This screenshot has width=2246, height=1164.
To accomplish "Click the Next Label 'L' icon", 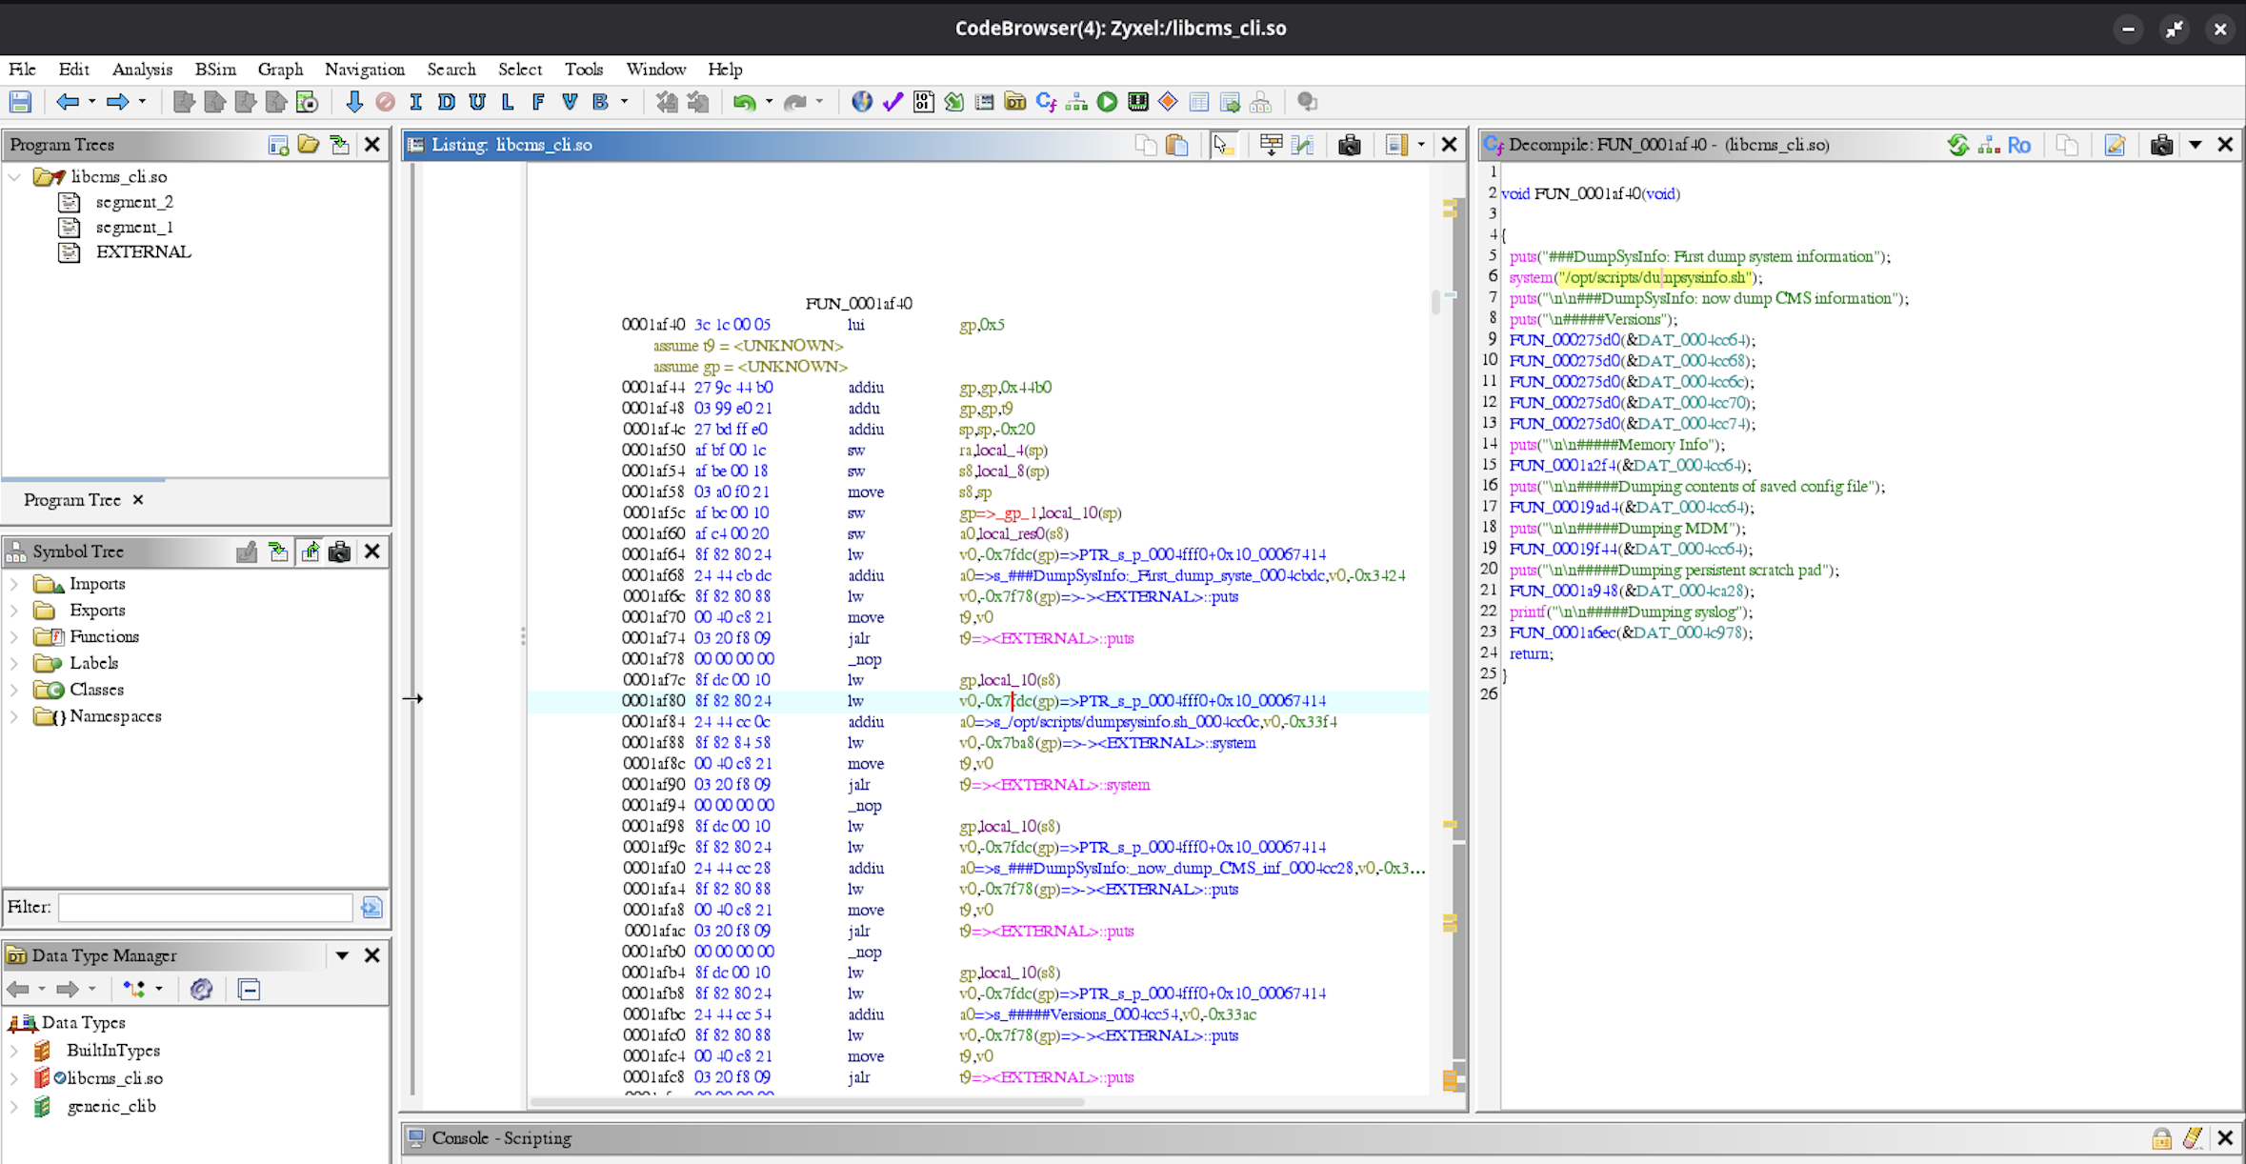I will pos(508,102).
